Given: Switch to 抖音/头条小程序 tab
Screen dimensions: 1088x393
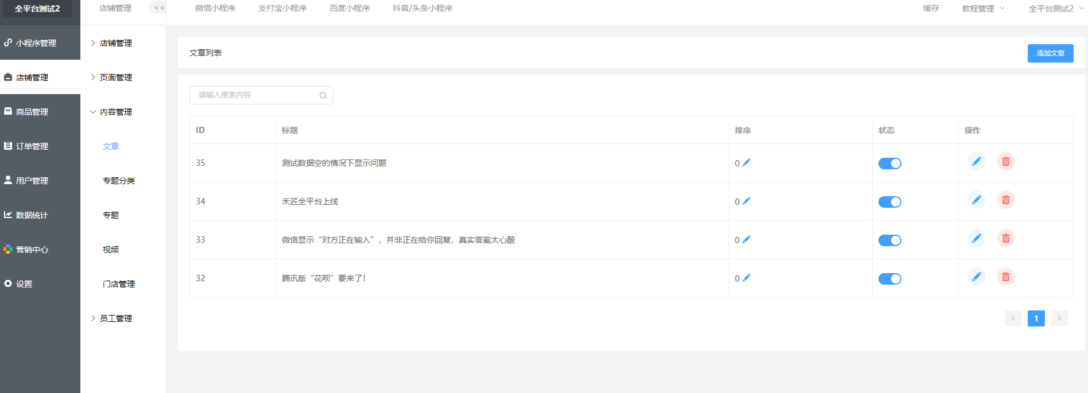Looking at the screenshot, I should (423, 8).
